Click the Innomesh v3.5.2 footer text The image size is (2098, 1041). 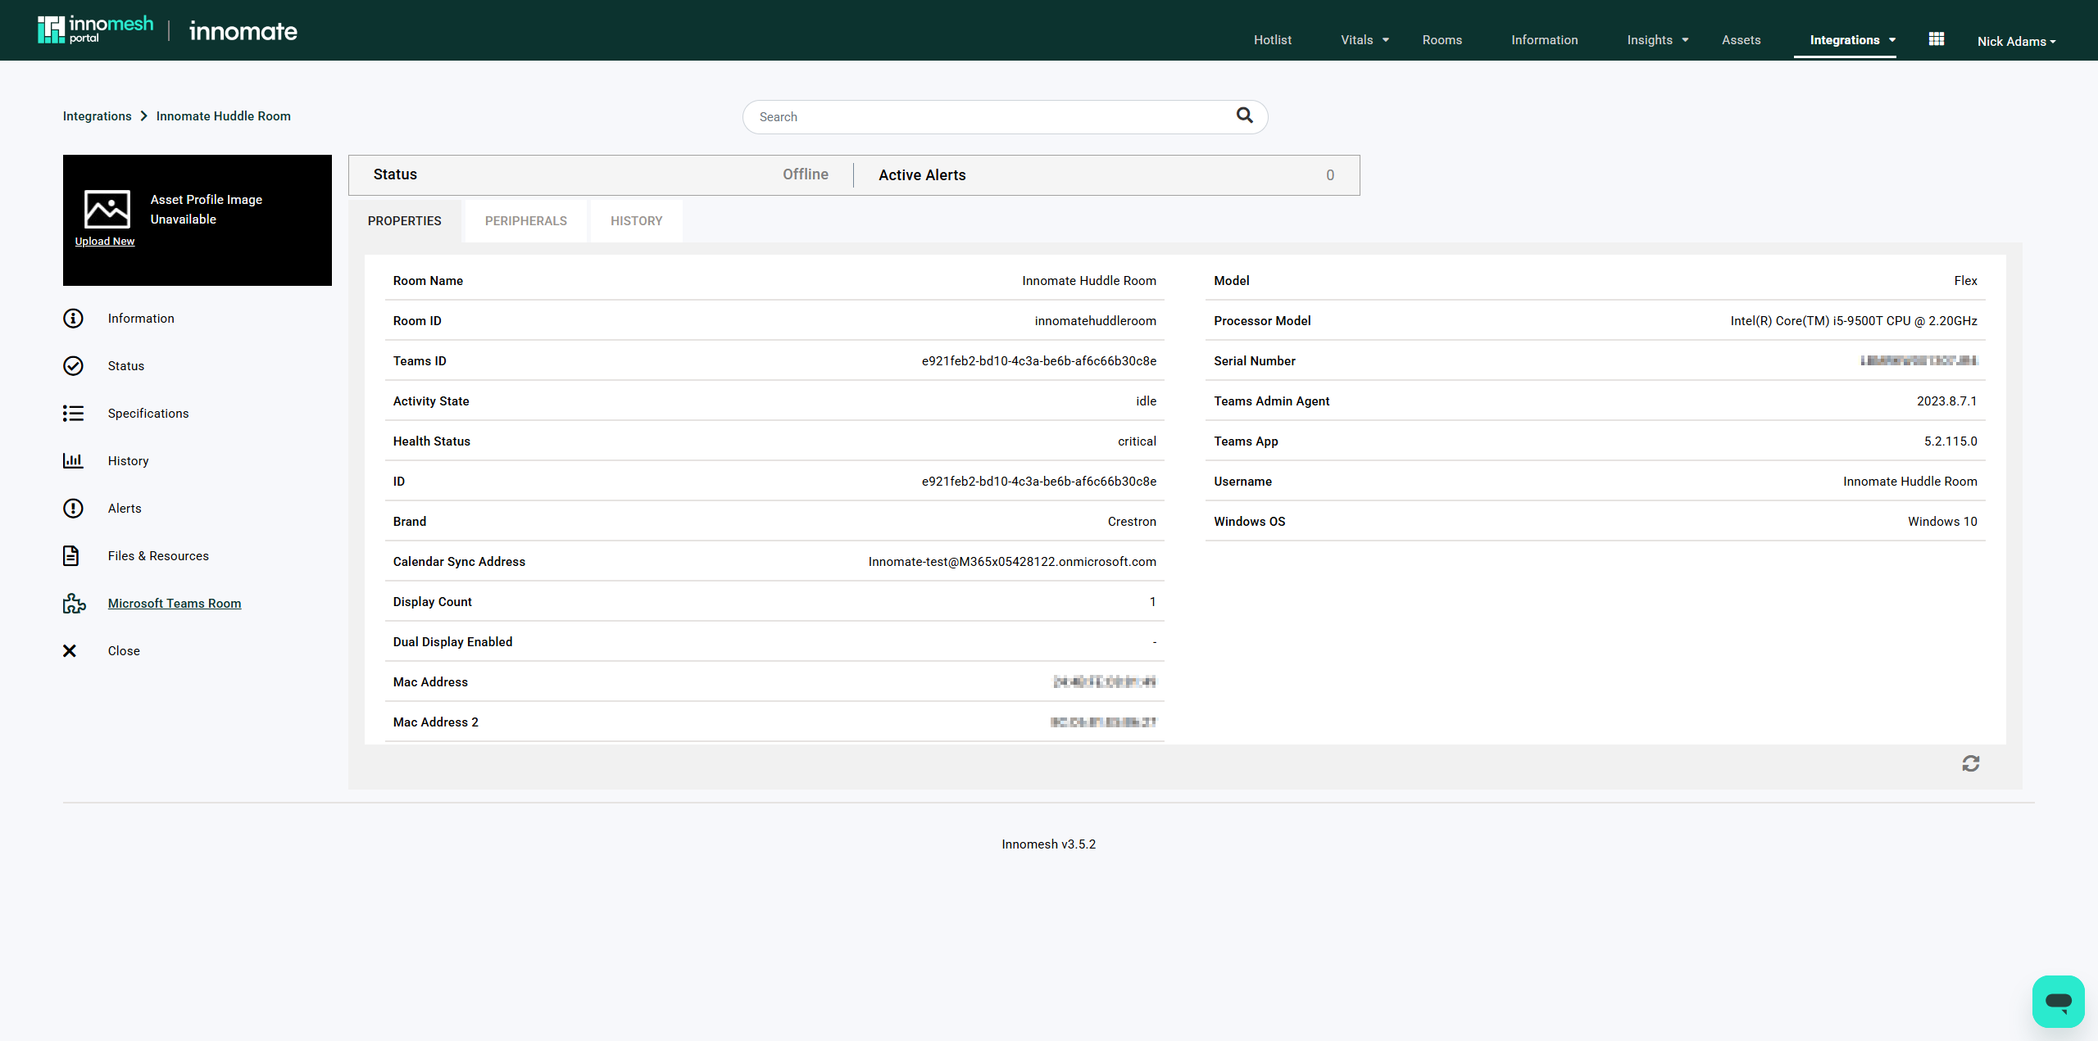click(1048, 844)
